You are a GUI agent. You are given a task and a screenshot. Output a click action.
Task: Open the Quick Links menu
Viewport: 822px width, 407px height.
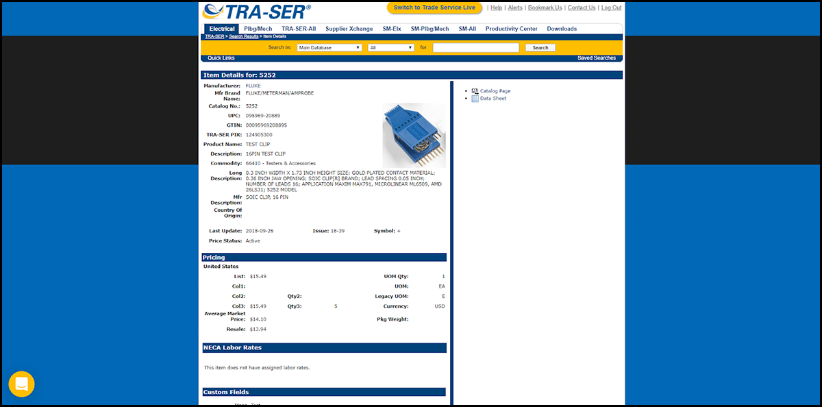pyautogui.click(x=221, y=58)
